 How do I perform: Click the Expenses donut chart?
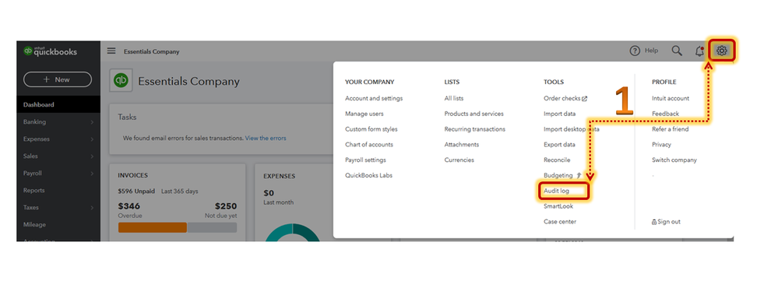coord(293,232)
